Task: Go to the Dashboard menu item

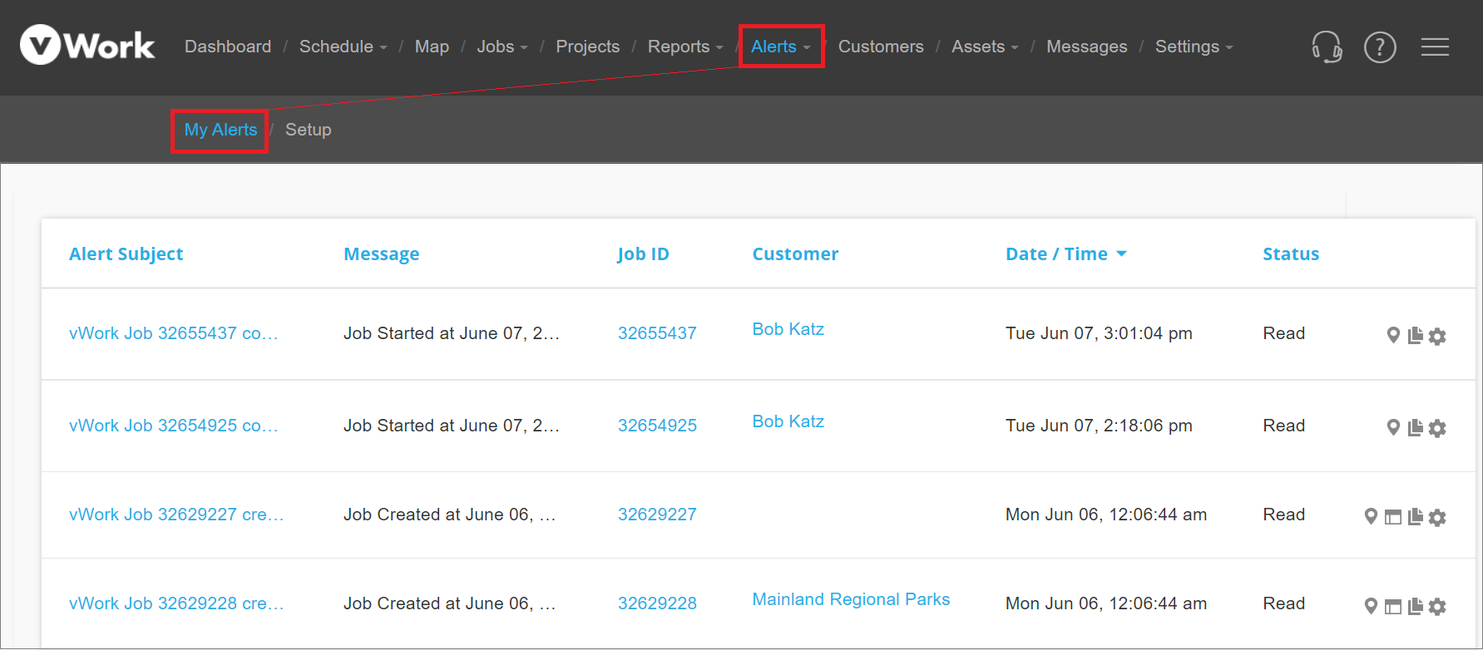Action: point(228,47)
